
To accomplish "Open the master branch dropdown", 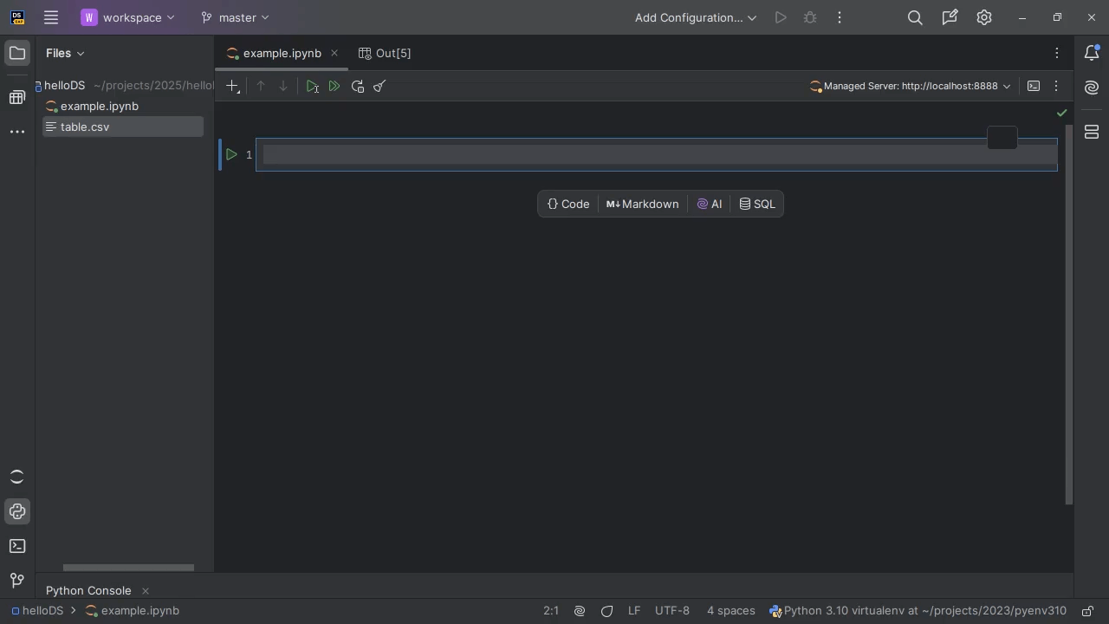I will [x=235, y=17].
